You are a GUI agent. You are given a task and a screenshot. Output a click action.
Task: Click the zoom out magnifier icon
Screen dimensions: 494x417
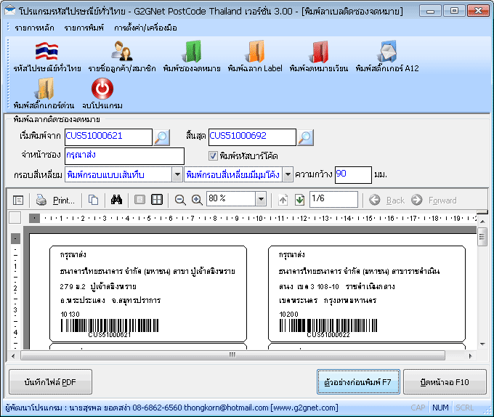[x=180, y=200]
